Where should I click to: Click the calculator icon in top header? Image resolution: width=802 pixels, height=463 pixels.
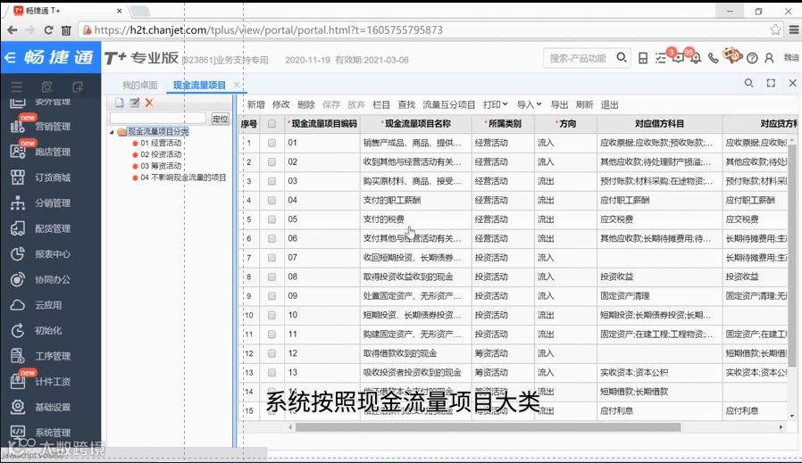[643, 58]
